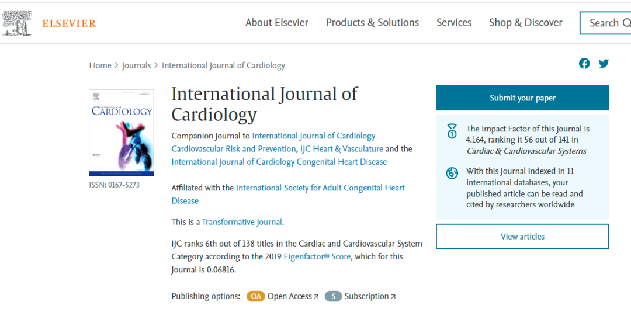631x319 pixels.
Task: Click the search magnifier icon
Action: tap(626, 23)
